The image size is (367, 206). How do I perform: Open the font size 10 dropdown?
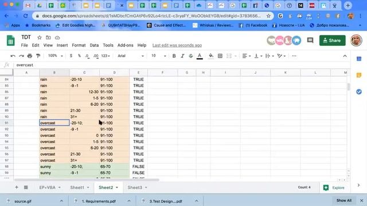click(x=159, y=56)
